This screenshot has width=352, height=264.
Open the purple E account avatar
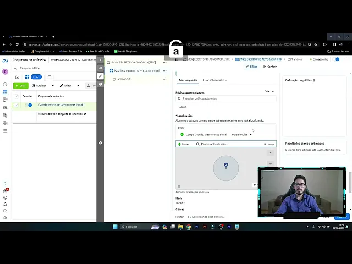(5, 71)
